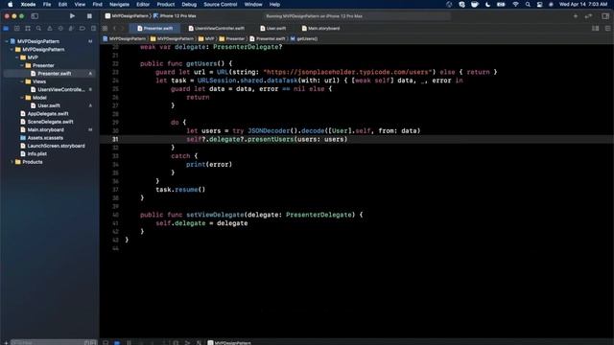This screenshot has height=345, width=614.
Task: Expand the Products folder disclosure triangle
Action: [12, 162]
